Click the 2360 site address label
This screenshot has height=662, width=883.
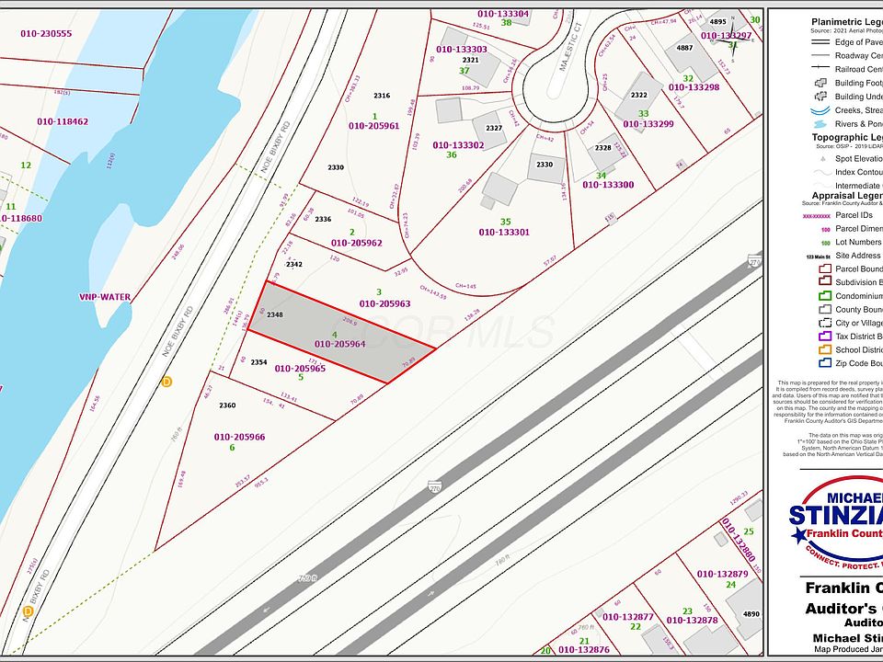[x=227, y=405]
